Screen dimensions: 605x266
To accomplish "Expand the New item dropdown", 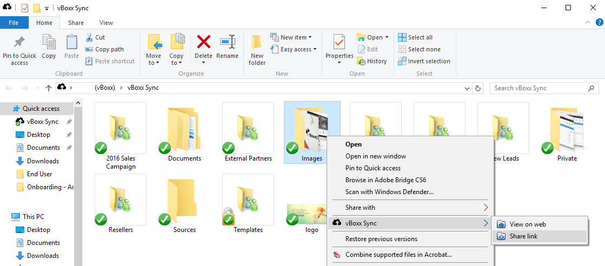I will pyautogui.click(x=291, y=37).
